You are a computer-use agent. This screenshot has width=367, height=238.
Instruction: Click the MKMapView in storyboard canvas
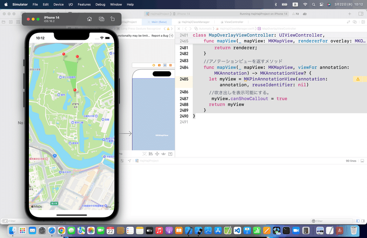pos(154,114)
